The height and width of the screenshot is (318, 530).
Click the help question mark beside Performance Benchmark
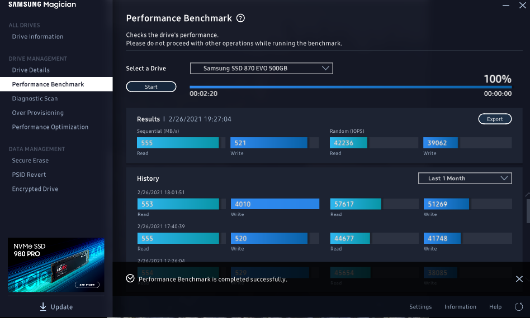point(241,18)
